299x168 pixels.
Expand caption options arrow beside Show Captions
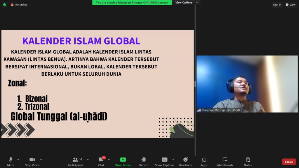173,160
